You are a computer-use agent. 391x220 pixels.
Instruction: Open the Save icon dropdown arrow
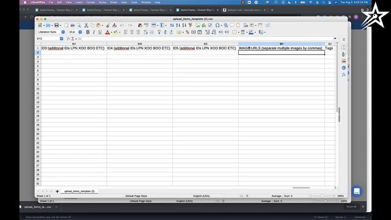point(60,26)
